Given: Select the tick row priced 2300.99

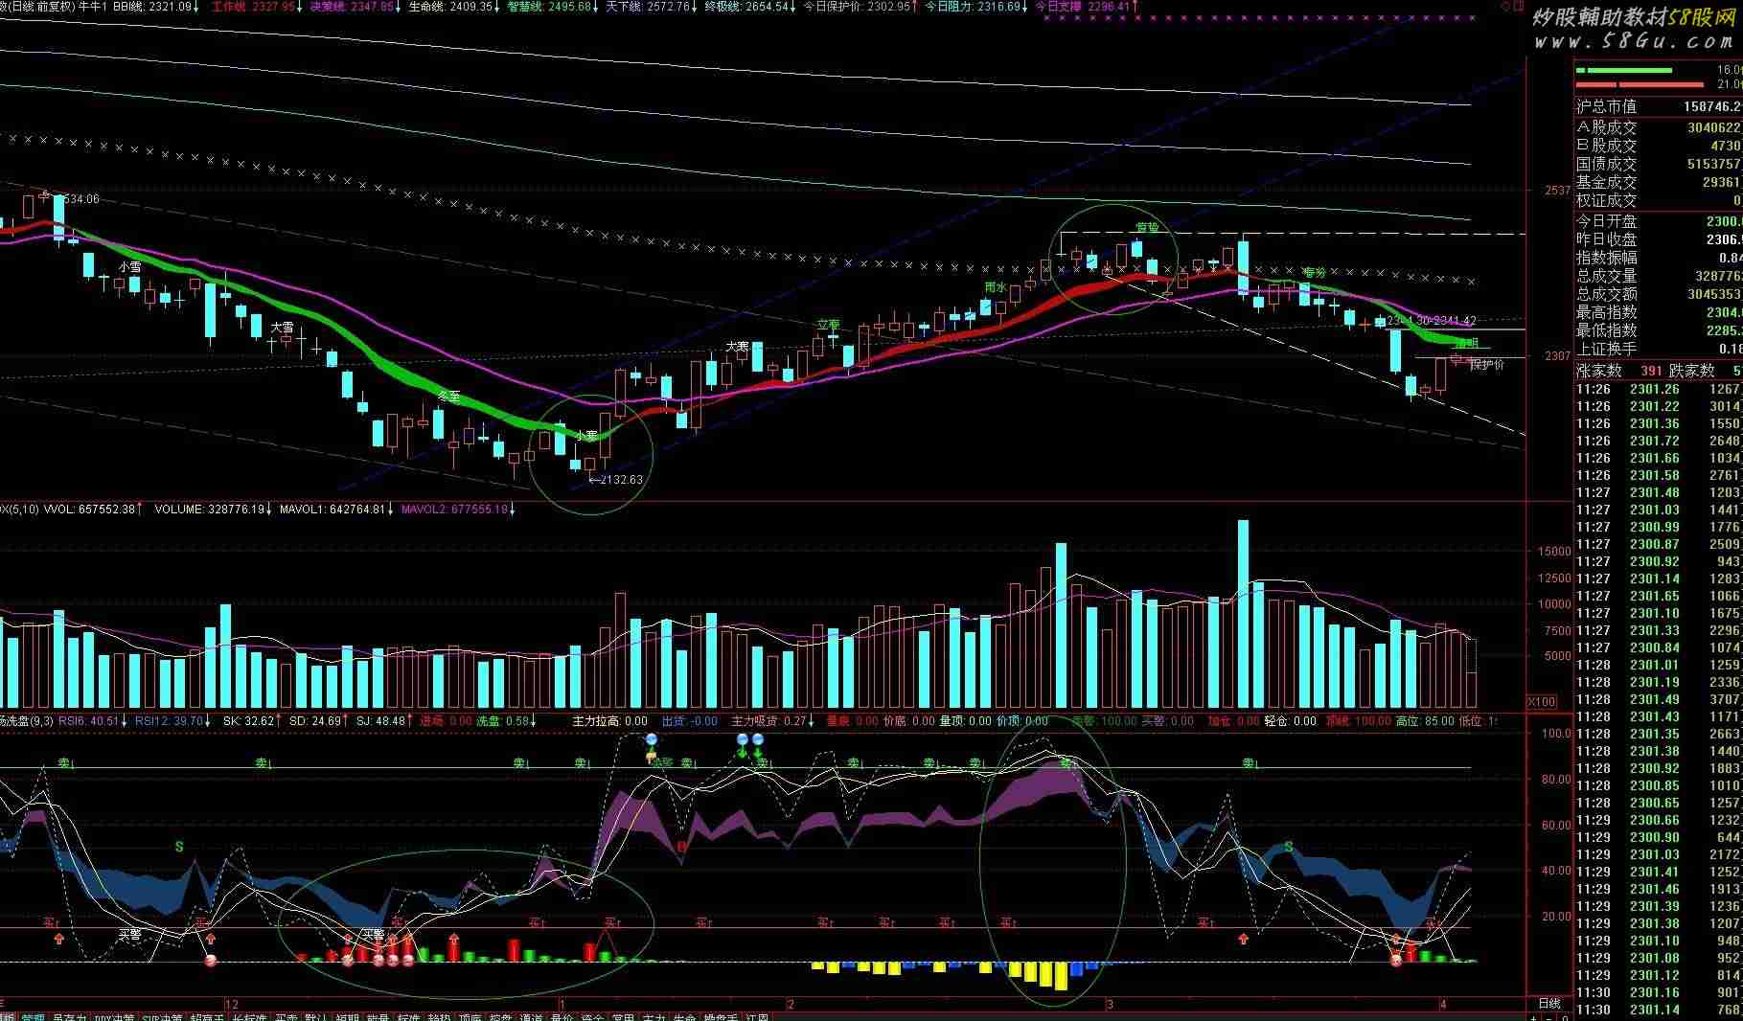Looking at the screenshot, I should 1659,527.
